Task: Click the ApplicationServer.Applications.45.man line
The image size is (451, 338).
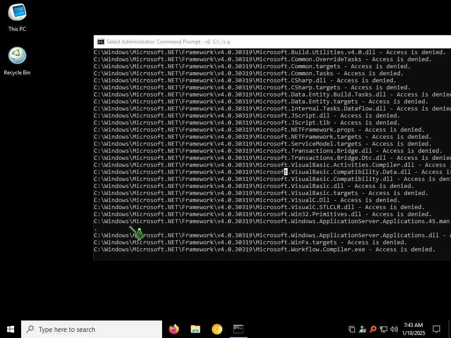Action: pos(272,221)
